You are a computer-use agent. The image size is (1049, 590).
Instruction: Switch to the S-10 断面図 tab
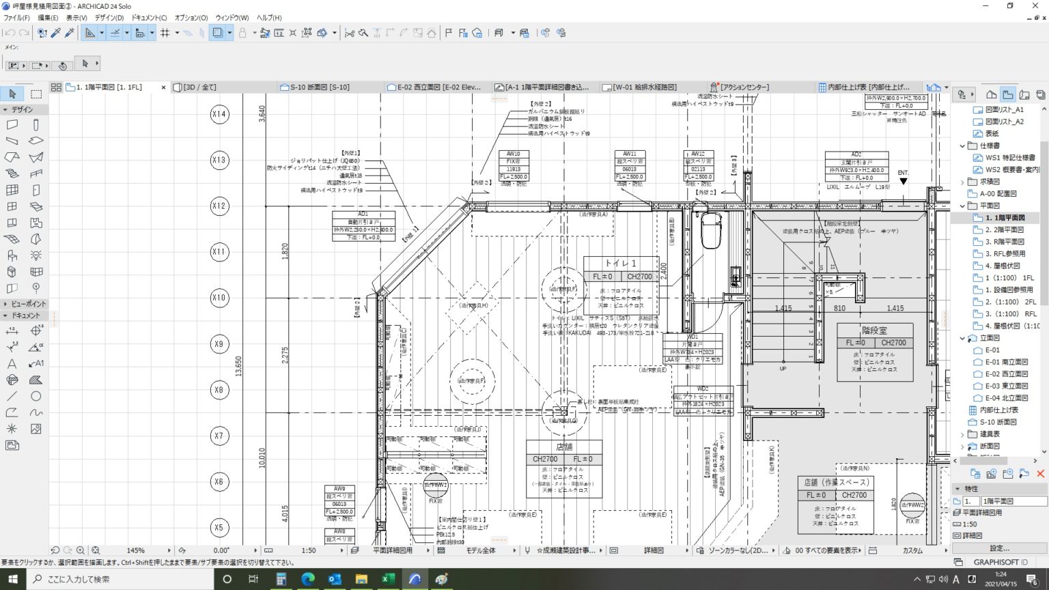(320, 87)
